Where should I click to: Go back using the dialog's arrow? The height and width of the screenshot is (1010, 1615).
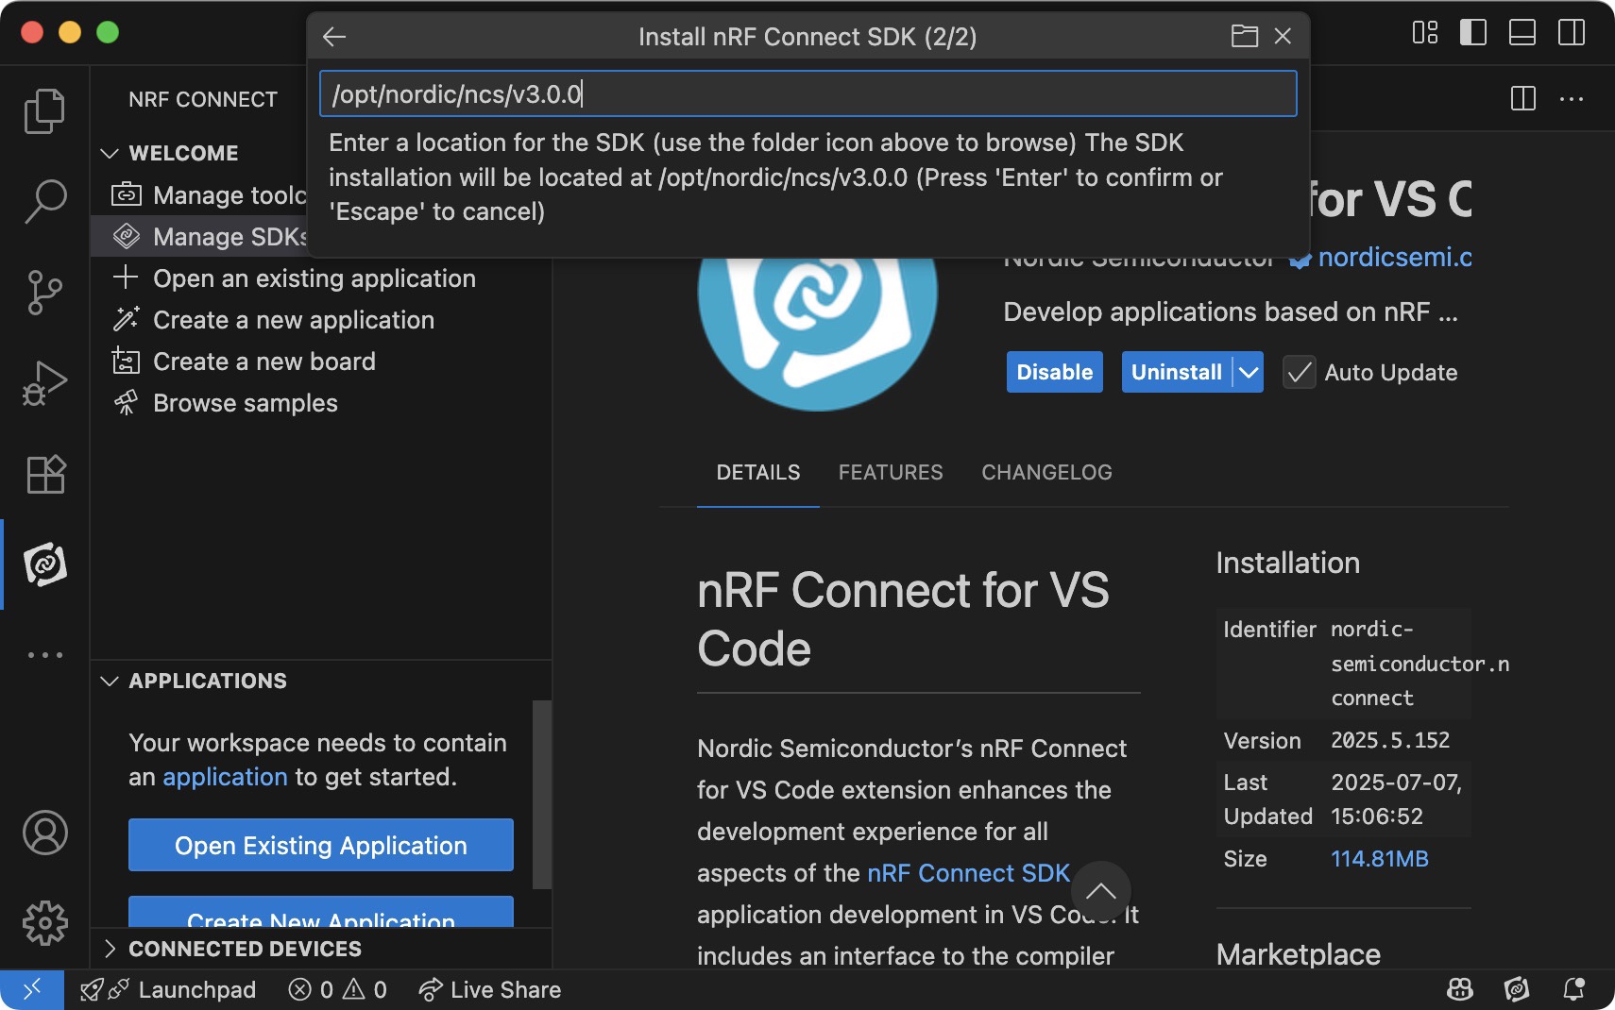pos(334,37)
